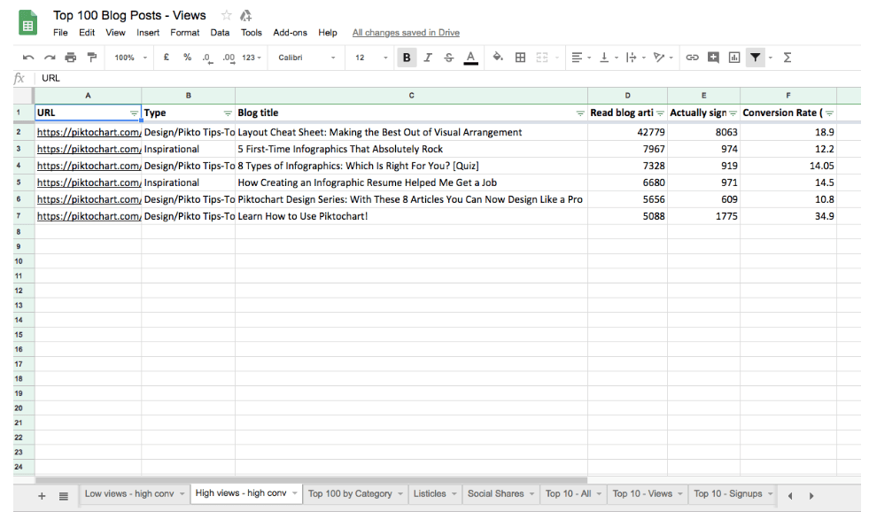
Task: Open the Calibri font dropdown
Action: 306,58
